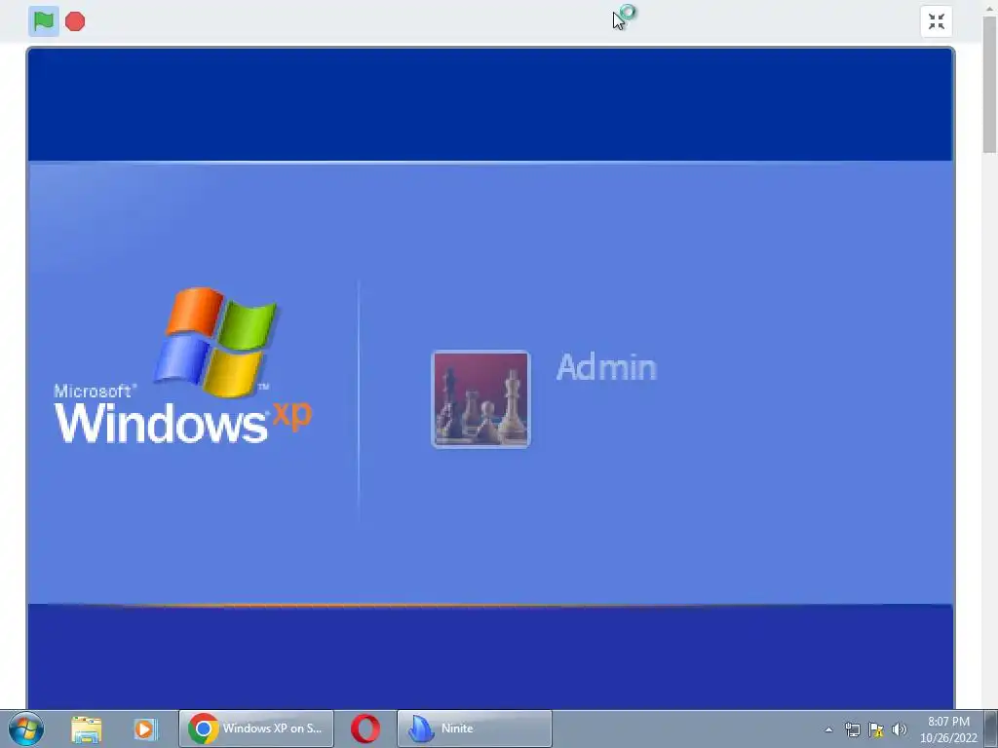Click the Admin user name

pyautogui.click(x=606, y=367)
